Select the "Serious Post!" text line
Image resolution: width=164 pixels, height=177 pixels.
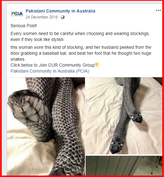24,26
